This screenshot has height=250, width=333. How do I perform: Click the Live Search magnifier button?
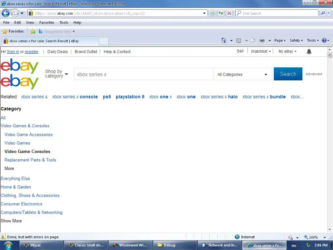323,13
